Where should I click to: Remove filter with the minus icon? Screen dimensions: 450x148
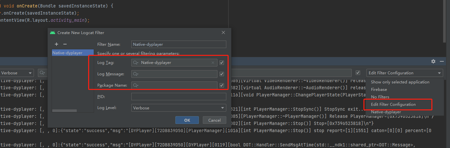[x=65, y=44]
